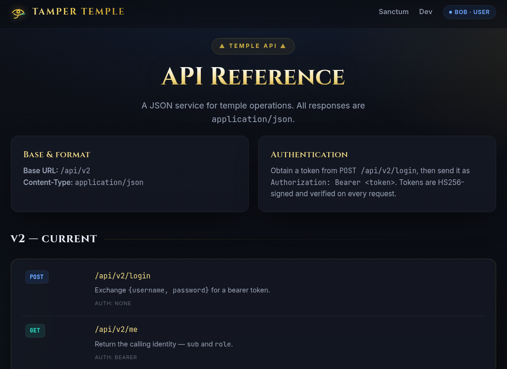
Task: Click the Content-Type application/json value
Action: click(x=109, y=183)
